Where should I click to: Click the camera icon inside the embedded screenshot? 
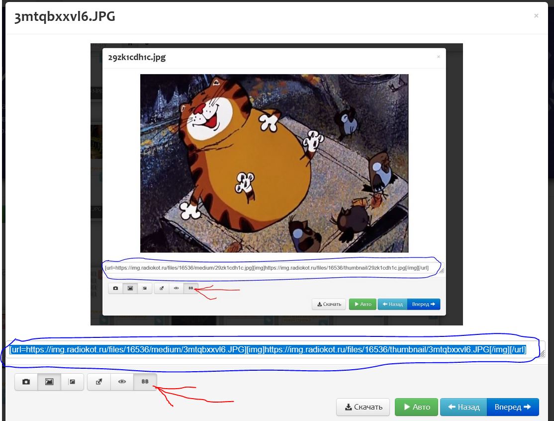click(x=116, y=288)
